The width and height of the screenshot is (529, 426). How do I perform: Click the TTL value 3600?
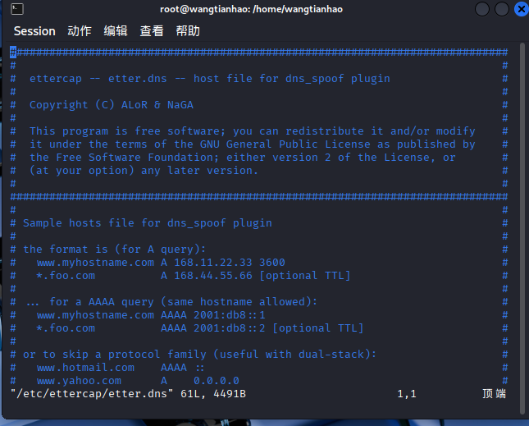tap(272, 263)
